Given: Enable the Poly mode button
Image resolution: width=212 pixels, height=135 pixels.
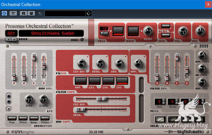Looking at the screenshot, I should point(118,31).
